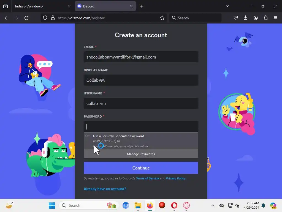This screenshot has height=212, width=282.
Task: Click the OneDrive cloud tray icon
Action: pos(222,205)
